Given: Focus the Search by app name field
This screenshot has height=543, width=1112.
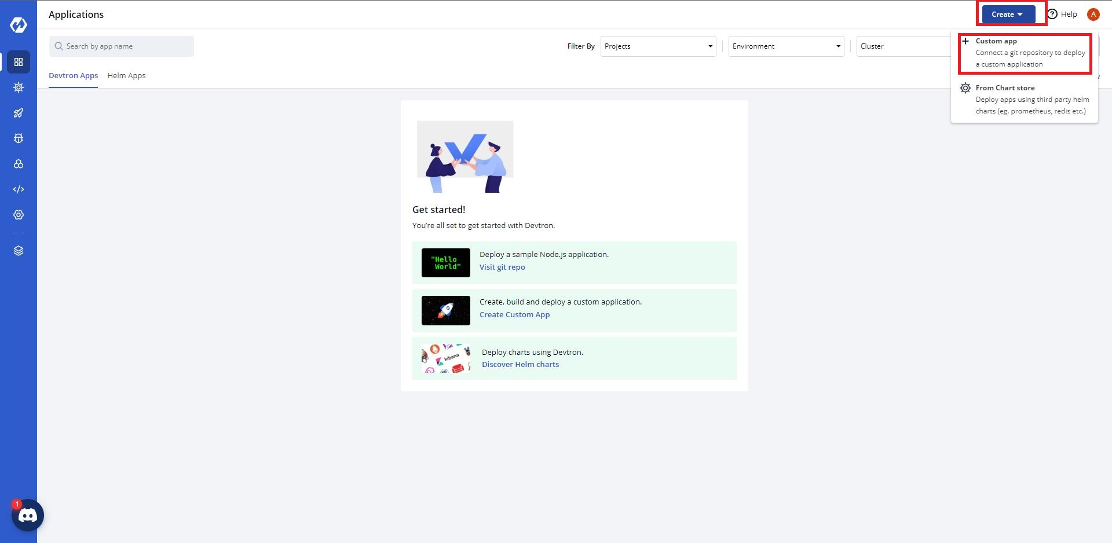Looking at the screenshot, I should click(122, 46).
